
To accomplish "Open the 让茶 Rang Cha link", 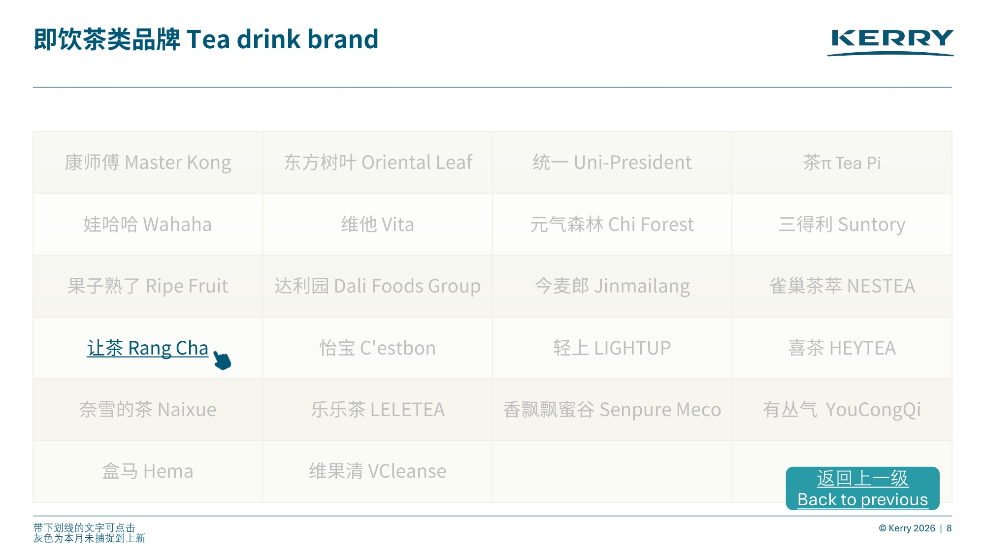I will 148,348.
